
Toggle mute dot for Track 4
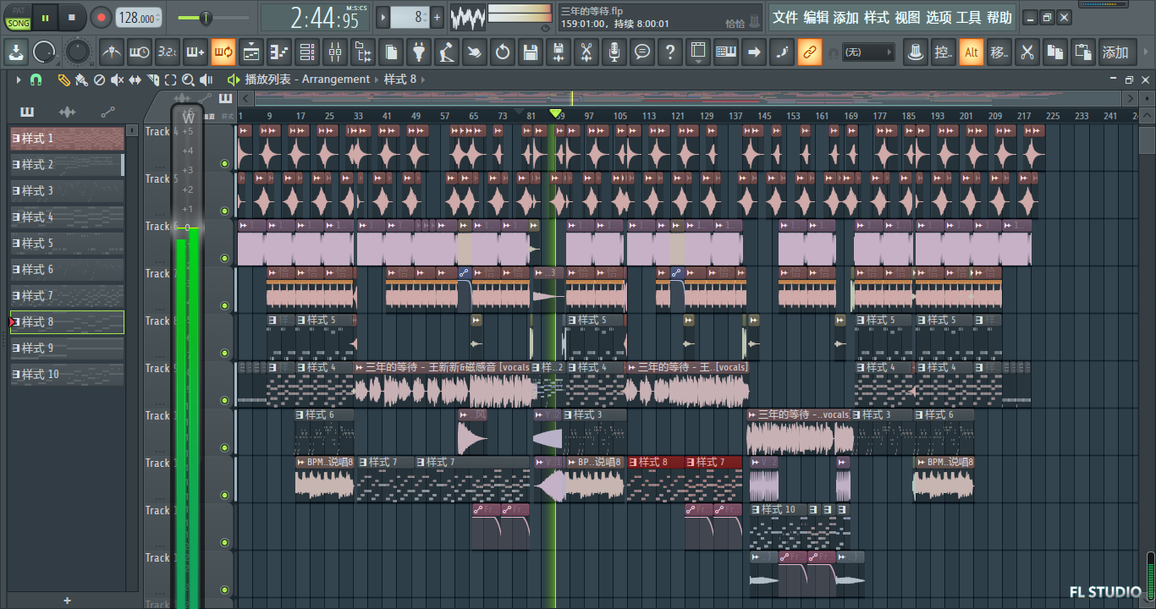click(224, 164)
